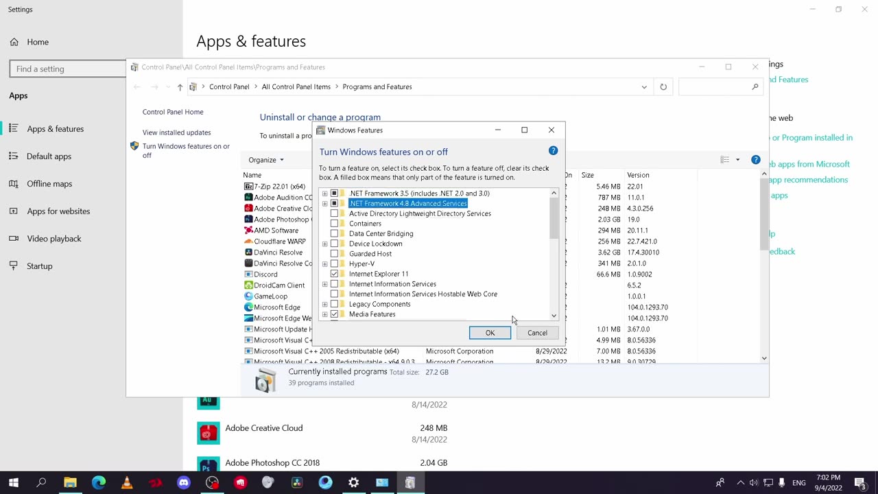878x494 pixels.
Task: Expand Hyper-V tree node
Action: point(324,264)
